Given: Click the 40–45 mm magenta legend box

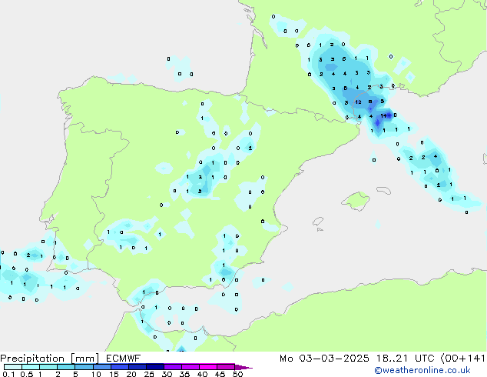Looking at the screenshot, I should click(x=208, y=367).
